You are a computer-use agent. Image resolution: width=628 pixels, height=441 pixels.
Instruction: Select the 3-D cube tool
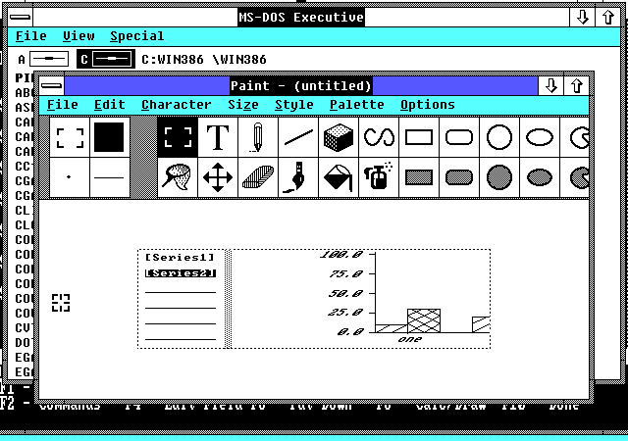[x=339, y=137]
